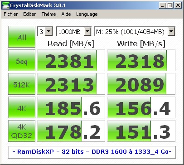
Task: Select the 4K write result 156.4
Action: click(x=141, y=107)
